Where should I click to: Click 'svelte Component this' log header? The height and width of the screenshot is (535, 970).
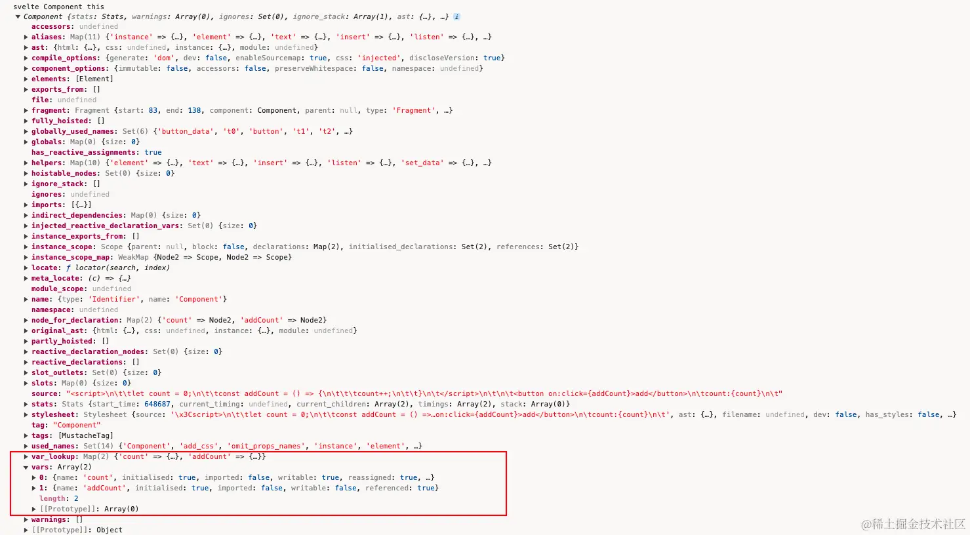point(58,7)
